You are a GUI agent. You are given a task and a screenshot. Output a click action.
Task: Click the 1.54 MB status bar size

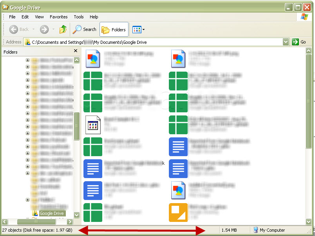pyautogui.click(x=229, y=230)
